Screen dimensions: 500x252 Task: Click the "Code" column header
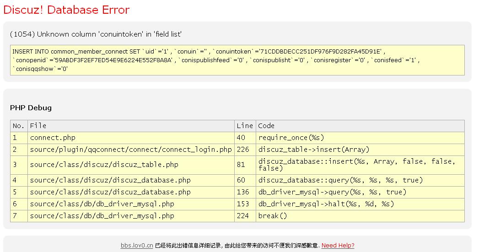pos(266,126)
